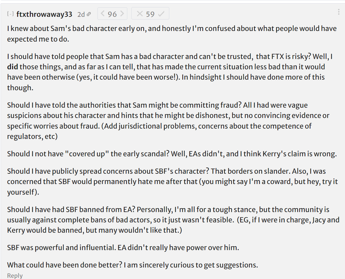
Task: Click the line mentioning Kerry's claim
Action: coord(171,154)
